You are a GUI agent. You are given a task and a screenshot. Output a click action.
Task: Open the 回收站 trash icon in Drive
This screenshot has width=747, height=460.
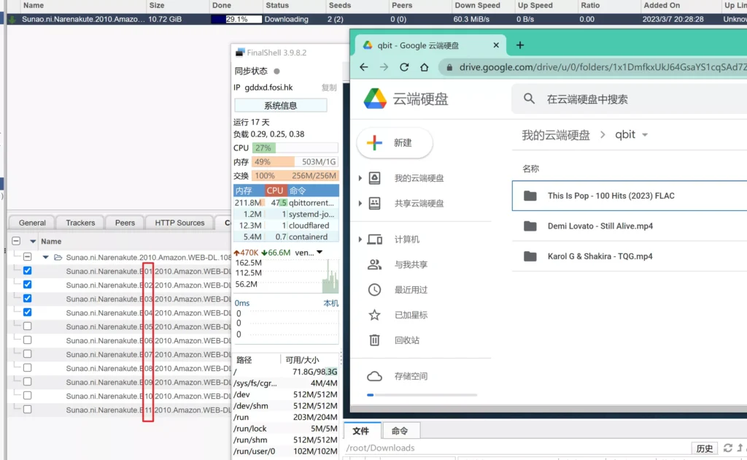[374, 340]
